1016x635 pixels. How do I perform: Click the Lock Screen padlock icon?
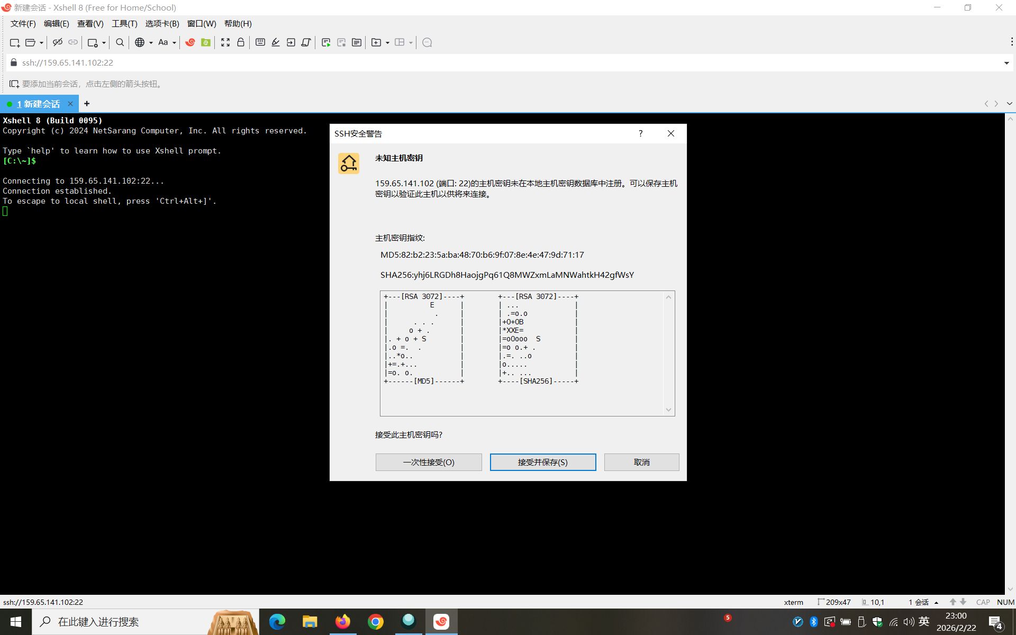[x=241, y=42]
